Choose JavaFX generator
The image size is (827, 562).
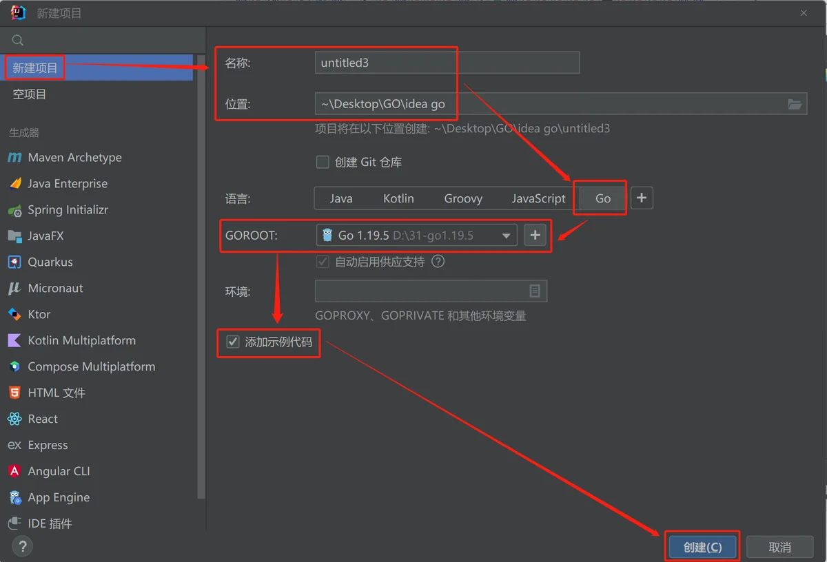coord(96,236)
